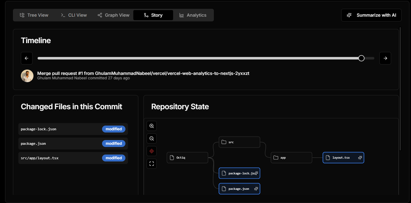Screen dimensions: 411x203
Task: Select the package.json graph node
Action: 239,189
